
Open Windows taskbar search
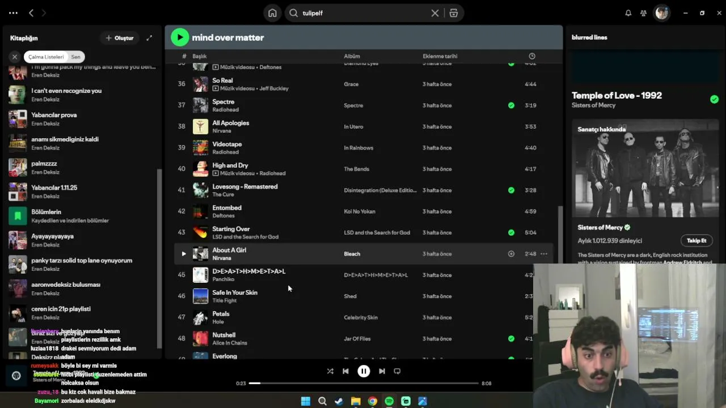322,401
